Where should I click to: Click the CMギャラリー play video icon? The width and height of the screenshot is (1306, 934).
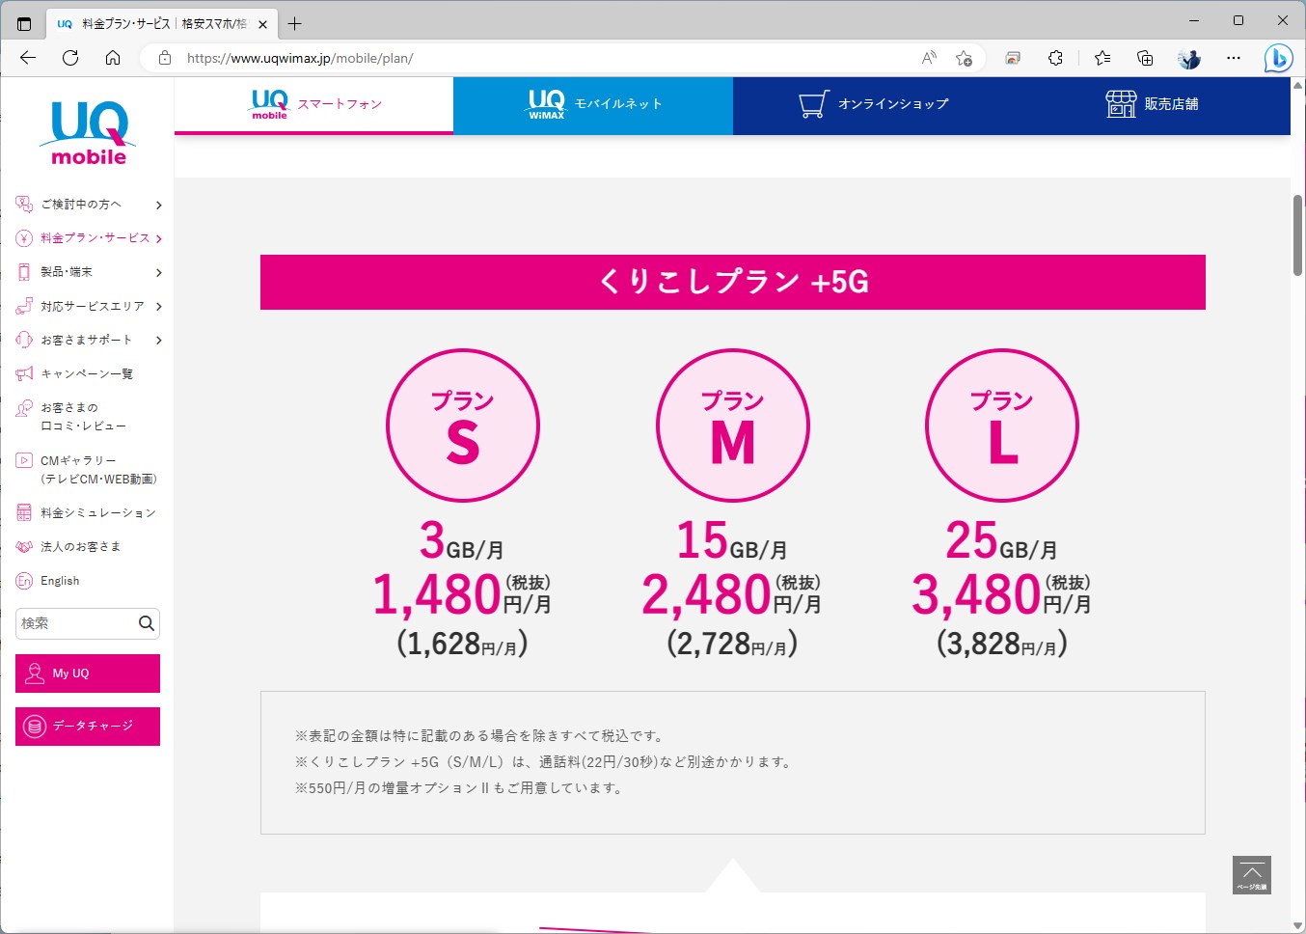tap(23, 460)
